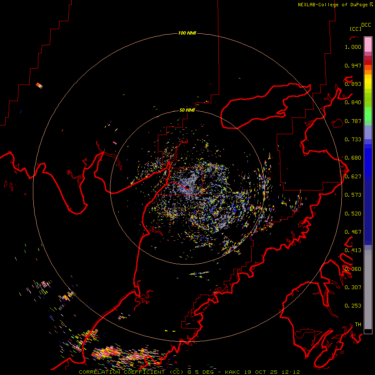Click the 0.307 color scale value
This screenshot has width=375, height=375.
coord(353,287)
